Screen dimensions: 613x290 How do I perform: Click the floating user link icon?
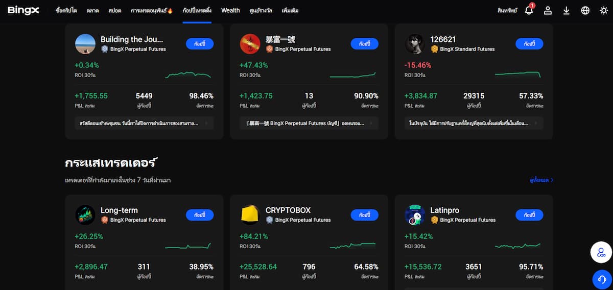pyautogui.click(x=601, y=252)
